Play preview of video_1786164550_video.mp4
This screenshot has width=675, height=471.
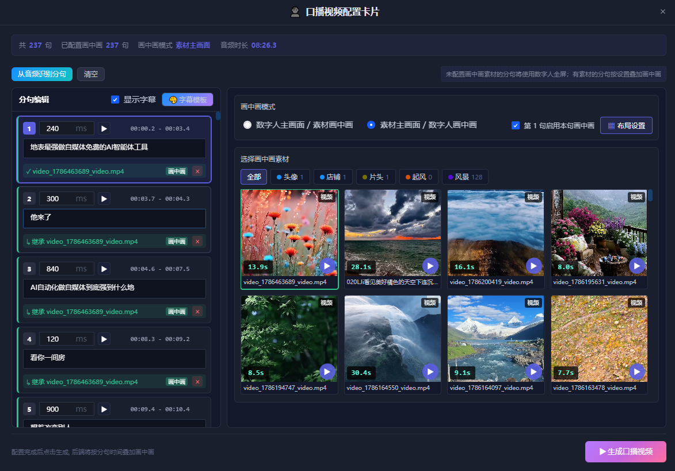(x=430, y=372)
